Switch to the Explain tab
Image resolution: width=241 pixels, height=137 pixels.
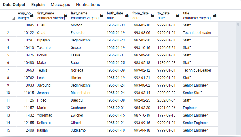[x=38, y=5]
